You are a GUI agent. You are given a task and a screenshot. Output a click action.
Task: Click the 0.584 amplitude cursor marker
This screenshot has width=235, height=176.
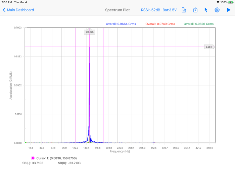click(x=209, y=47)
